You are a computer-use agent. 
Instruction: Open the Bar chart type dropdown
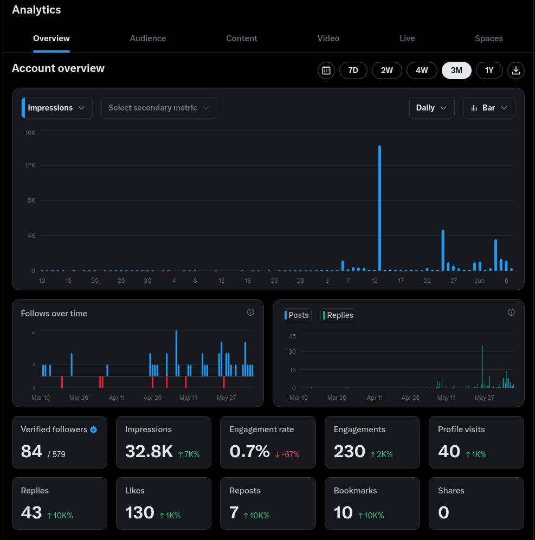click(489, 108)
